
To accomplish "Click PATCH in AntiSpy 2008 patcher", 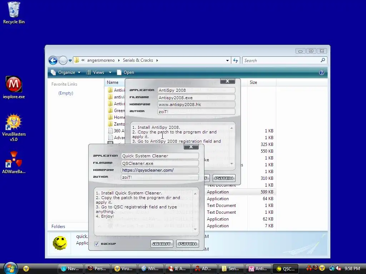I will 224,178.
